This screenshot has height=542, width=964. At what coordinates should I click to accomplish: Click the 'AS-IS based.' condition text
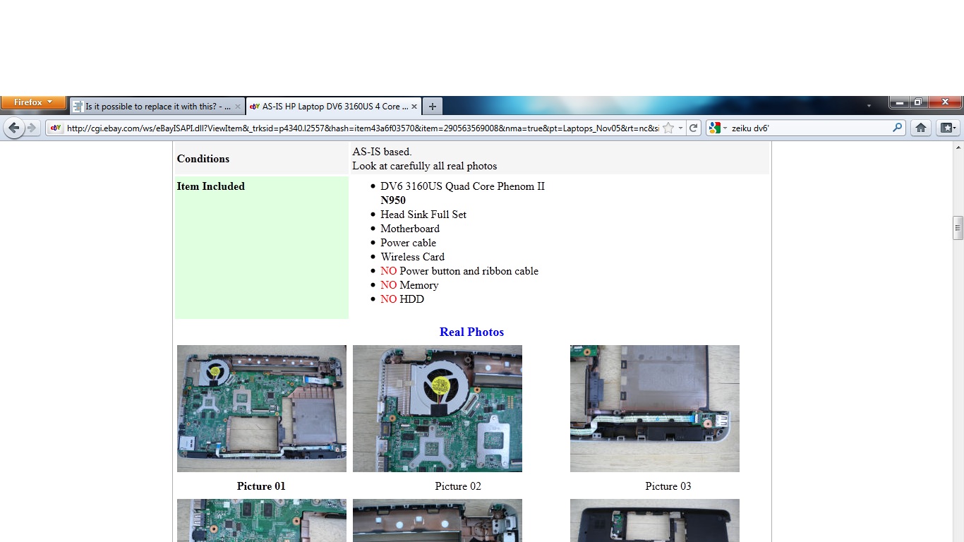pos(382,152)
